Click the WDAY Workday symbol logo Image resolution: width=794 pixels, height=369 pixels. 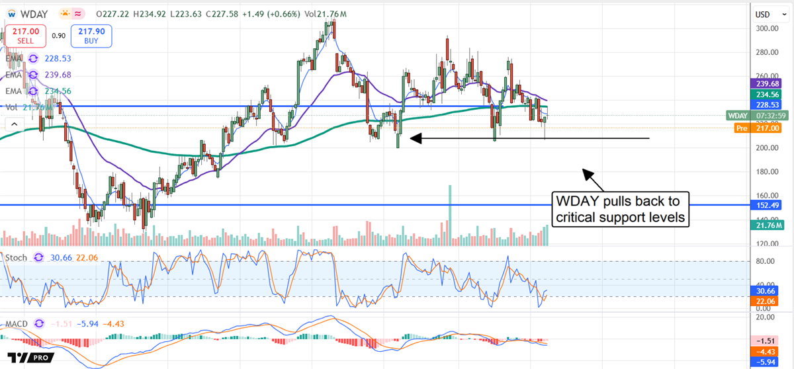coord(12,13)
